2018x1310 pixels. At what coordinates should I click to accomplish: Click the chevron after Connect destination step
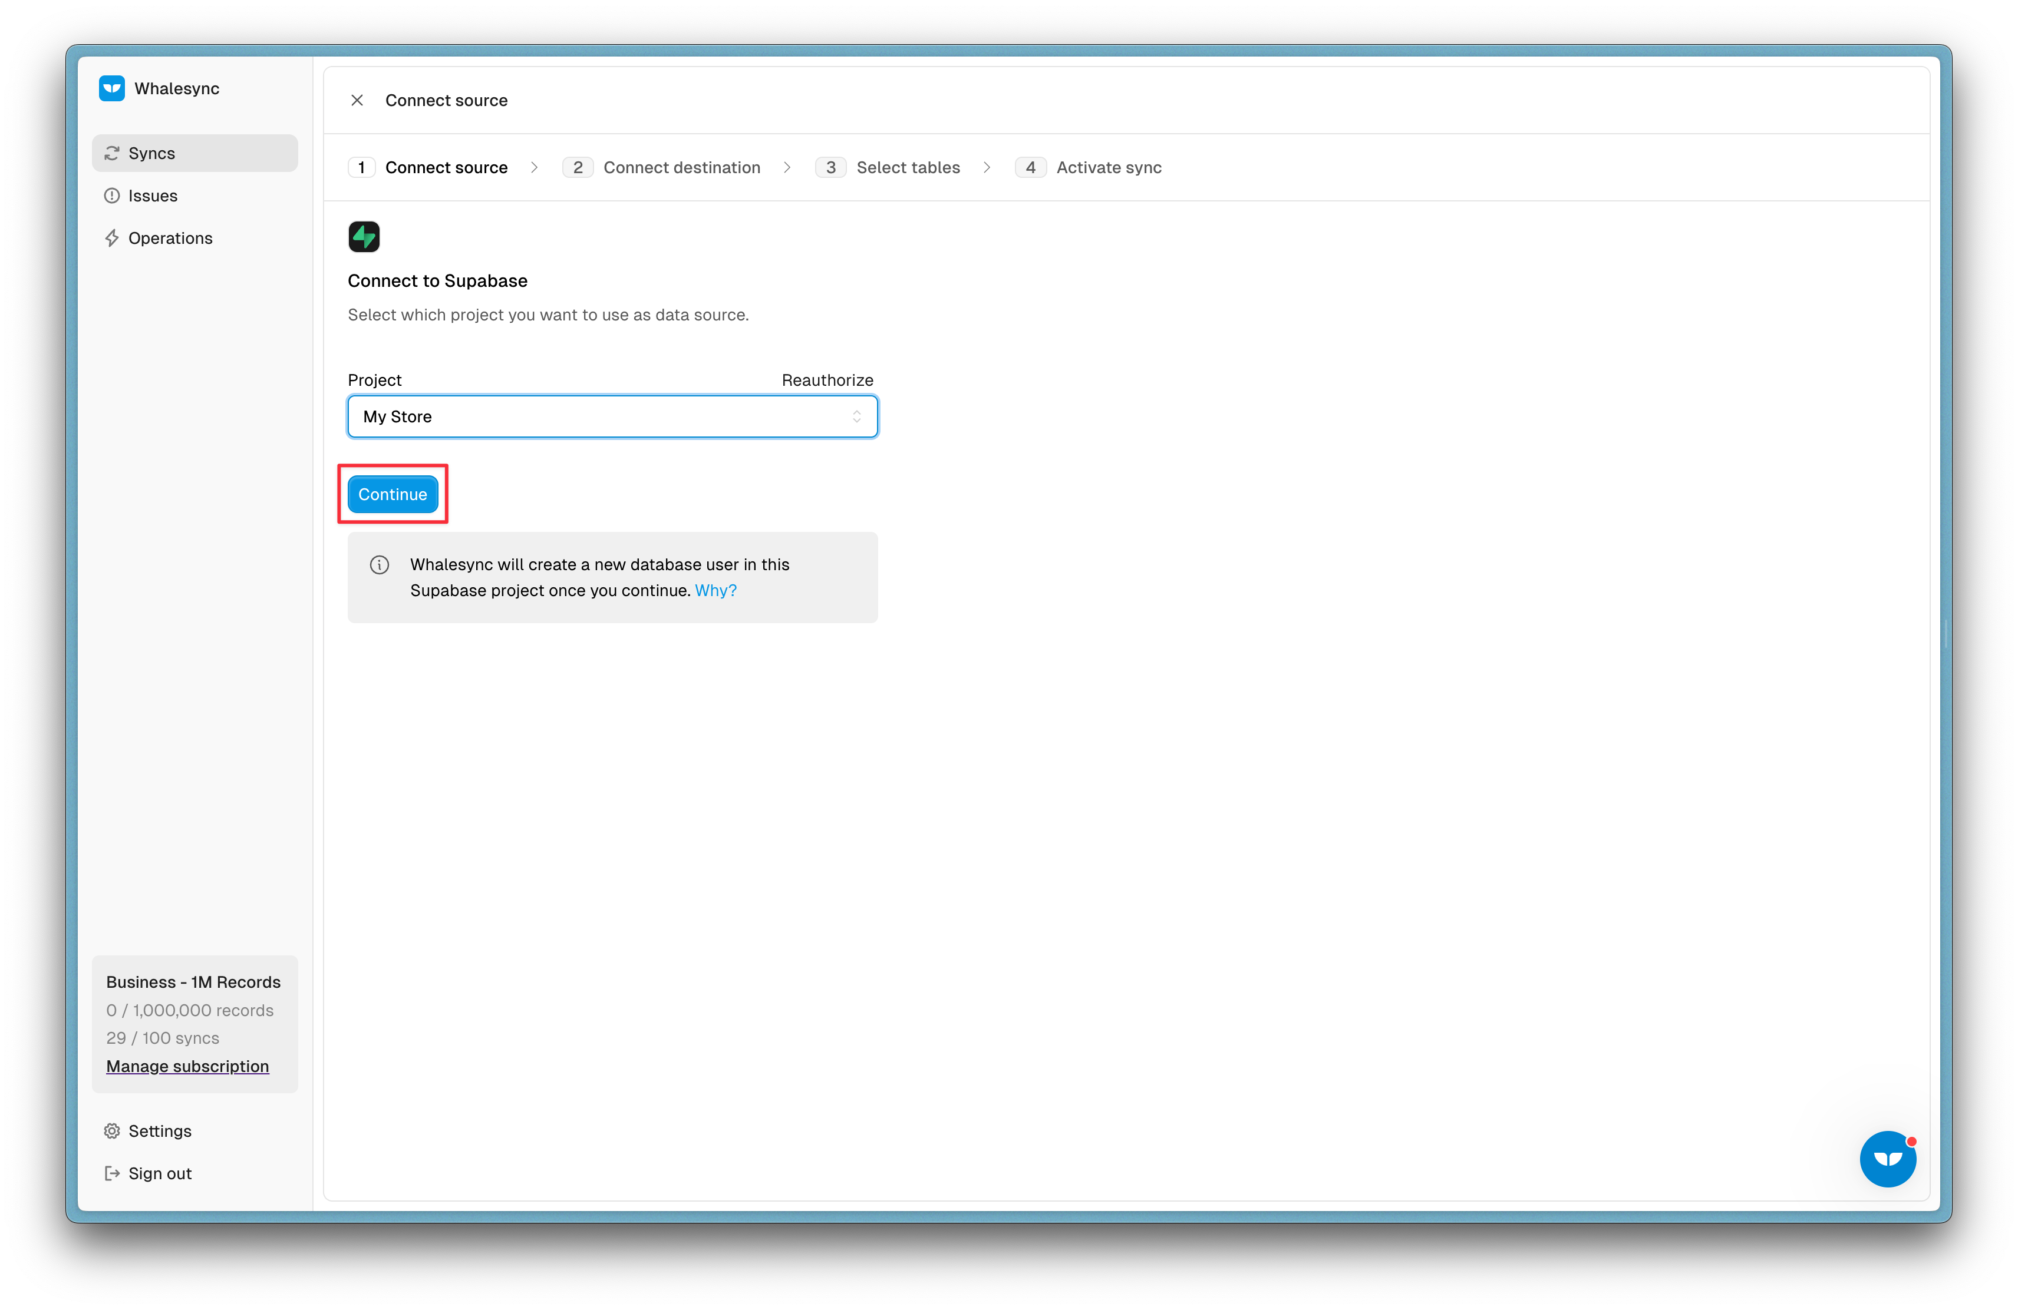coord(787,168)
